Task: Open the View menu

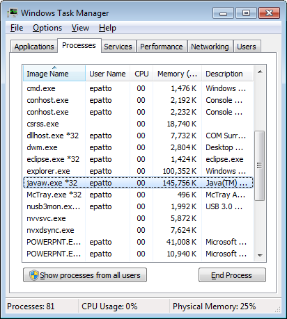Action: click(80, 28)
